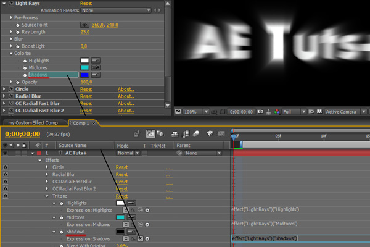
Task: Hide the AE Tuts+ layer eye
Action: pos(5,153)
